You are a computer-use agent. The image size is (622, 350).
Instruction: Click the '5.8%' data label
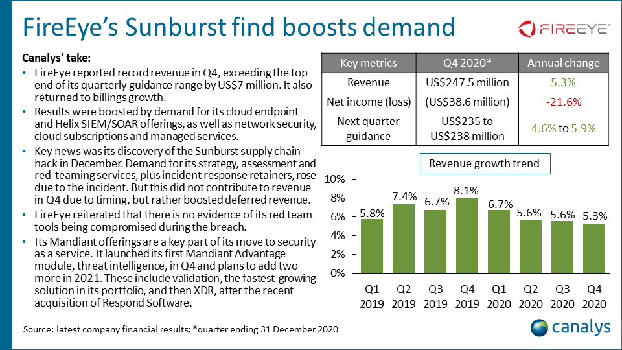click(x=372, y=213)
